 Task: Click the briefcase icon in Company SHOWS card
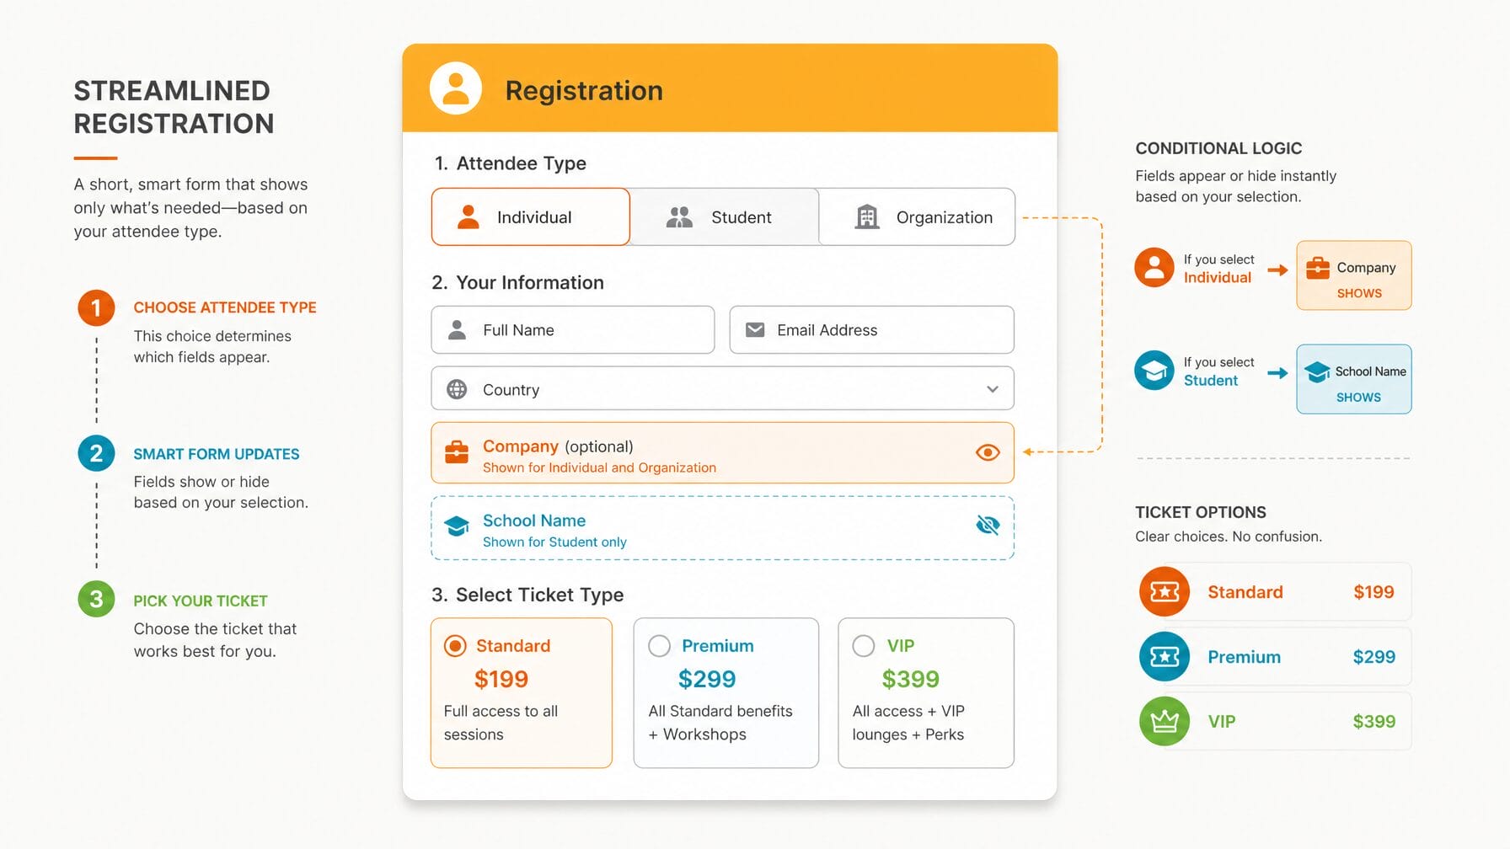(x=1318, y=268)
